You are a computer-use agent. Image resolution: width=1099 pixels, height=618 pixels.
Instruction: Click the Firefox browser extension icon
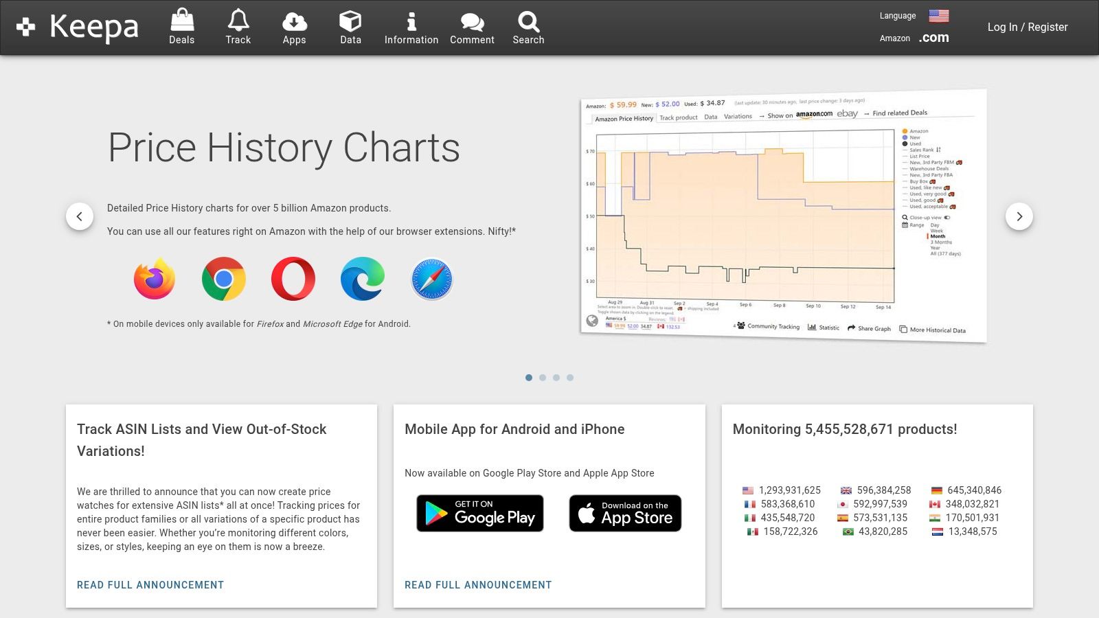(154, 279)
